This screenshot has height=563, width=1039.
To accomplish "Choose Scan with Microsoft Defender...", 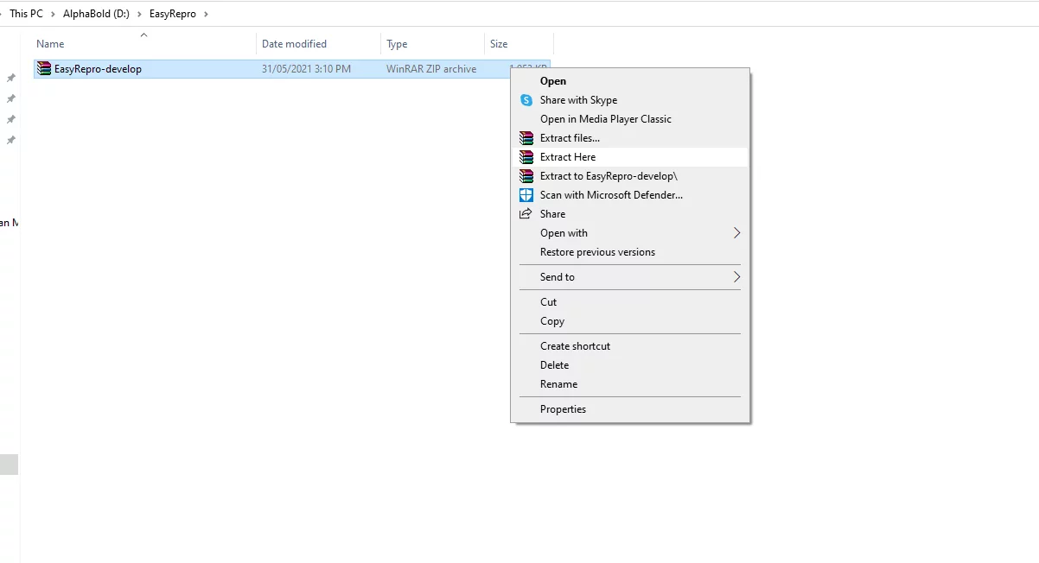I will 629,195.
